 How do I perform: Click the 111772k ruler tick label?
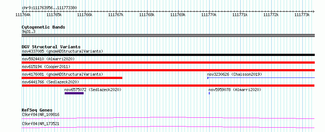point(271,15)
